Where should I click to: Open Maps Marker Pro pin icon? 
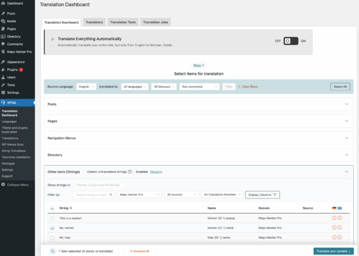point(4,51)
